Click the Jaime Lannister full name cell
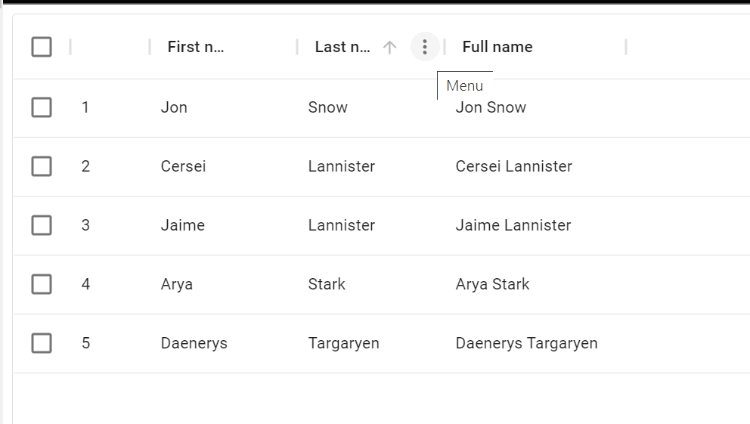The image size is (750, 424). point(513,225)
